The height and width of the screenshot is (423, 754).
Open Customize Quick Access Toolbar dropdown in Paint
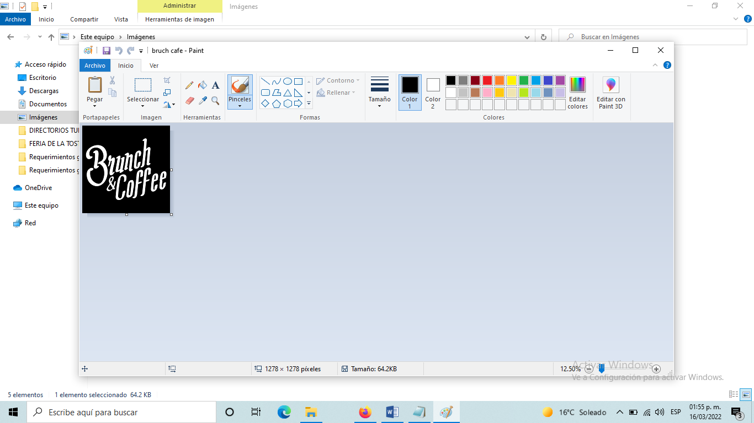pyautogui.click(x=141, y=51)
